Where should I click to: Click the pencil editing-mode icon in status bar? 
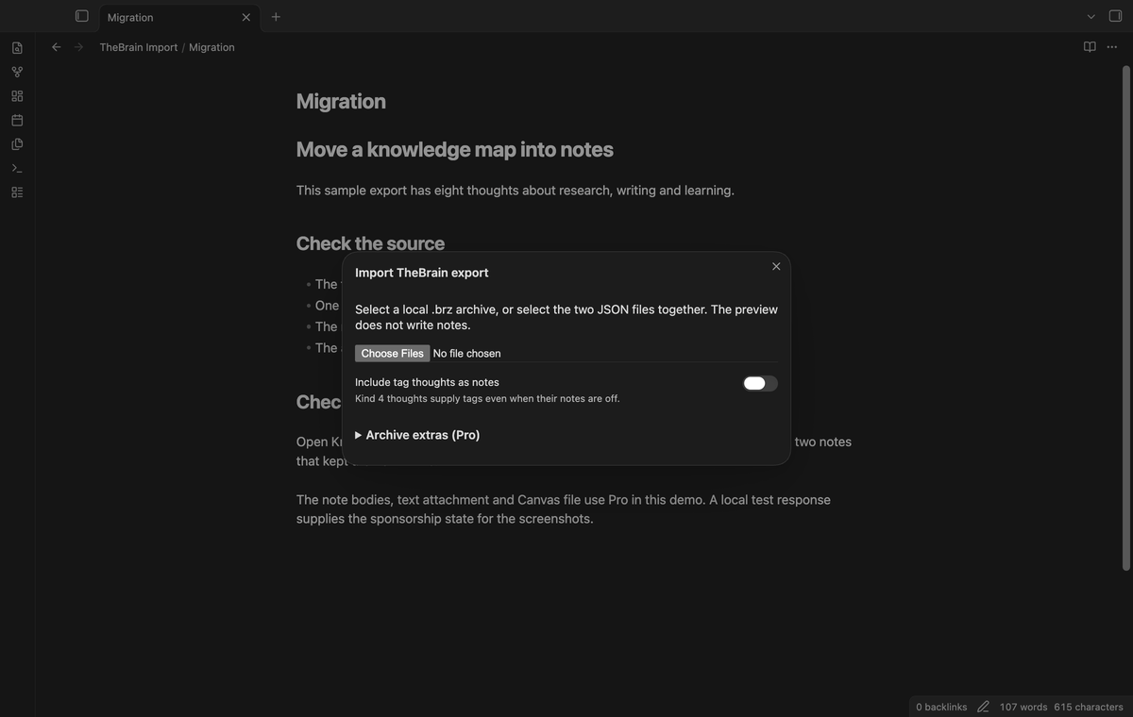pos(983,707)
